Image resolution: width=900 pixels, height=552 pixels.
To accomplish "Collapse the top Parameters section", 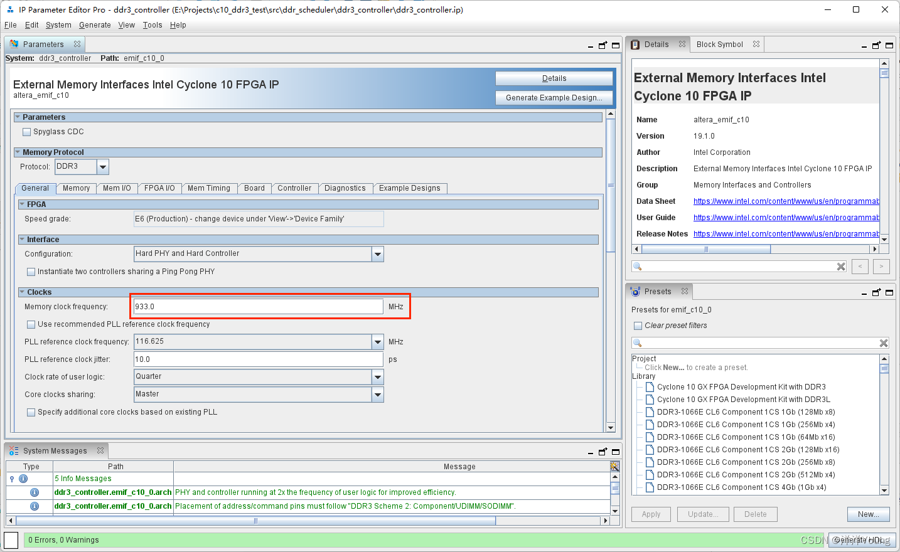I will (18, 117).
